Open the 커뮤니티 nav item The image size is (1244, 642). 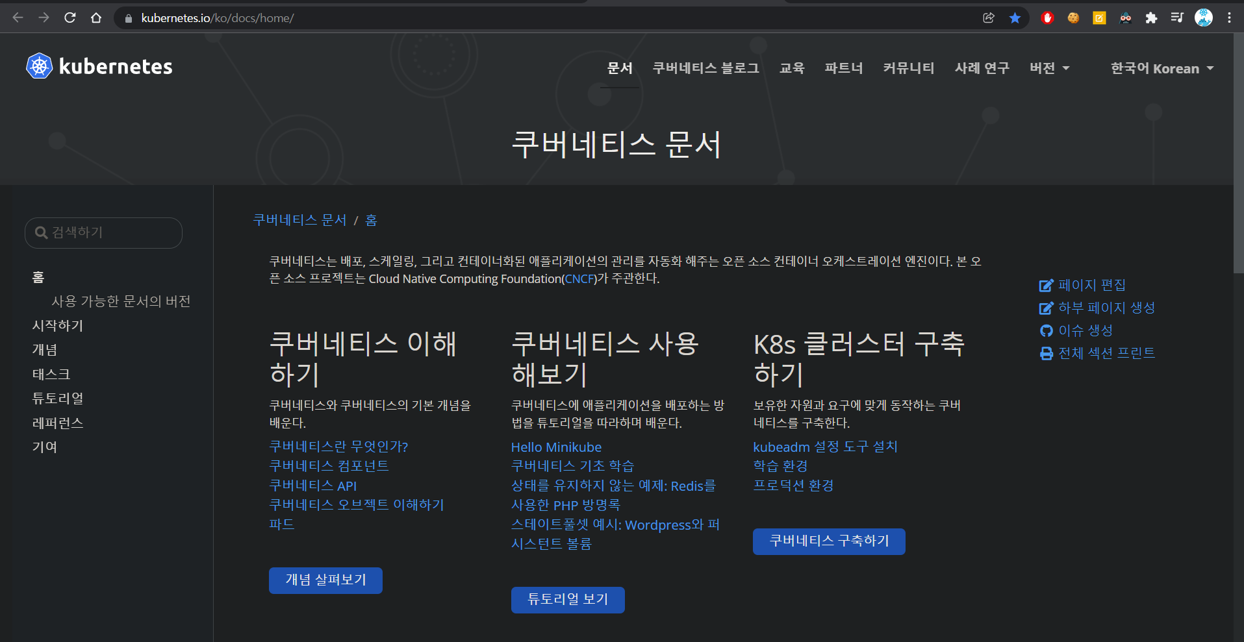(909, 68)
